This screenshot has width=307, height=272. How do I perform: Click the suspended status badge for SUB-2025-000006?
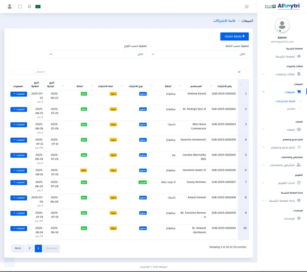(84, 170)
